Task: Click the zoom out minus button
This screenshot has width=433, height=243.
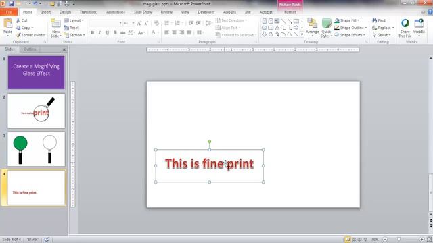Action: pyautogui.click(x=385, y=240)
